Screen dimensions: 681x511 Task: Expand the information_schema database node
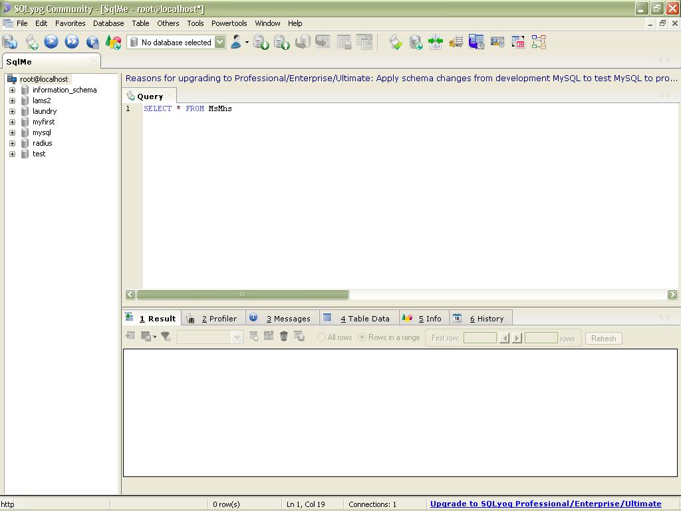click(x=12, y=90)
